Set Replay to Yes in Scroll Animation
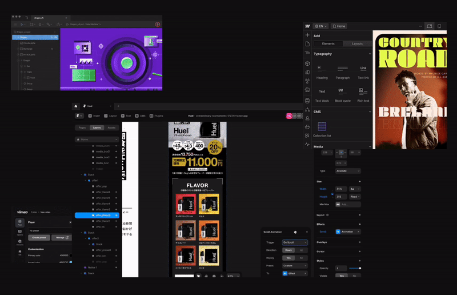This screenshot has width=457, height=295. tap(288, 258)
